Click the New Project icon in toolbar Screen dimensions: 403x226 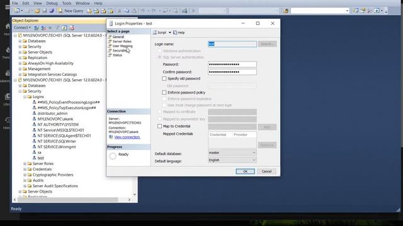pos(17,11)
